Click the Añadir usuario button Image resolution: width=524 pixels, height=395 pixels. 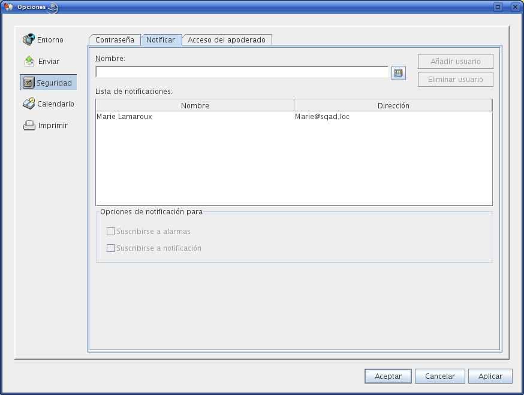click(455, 62)
